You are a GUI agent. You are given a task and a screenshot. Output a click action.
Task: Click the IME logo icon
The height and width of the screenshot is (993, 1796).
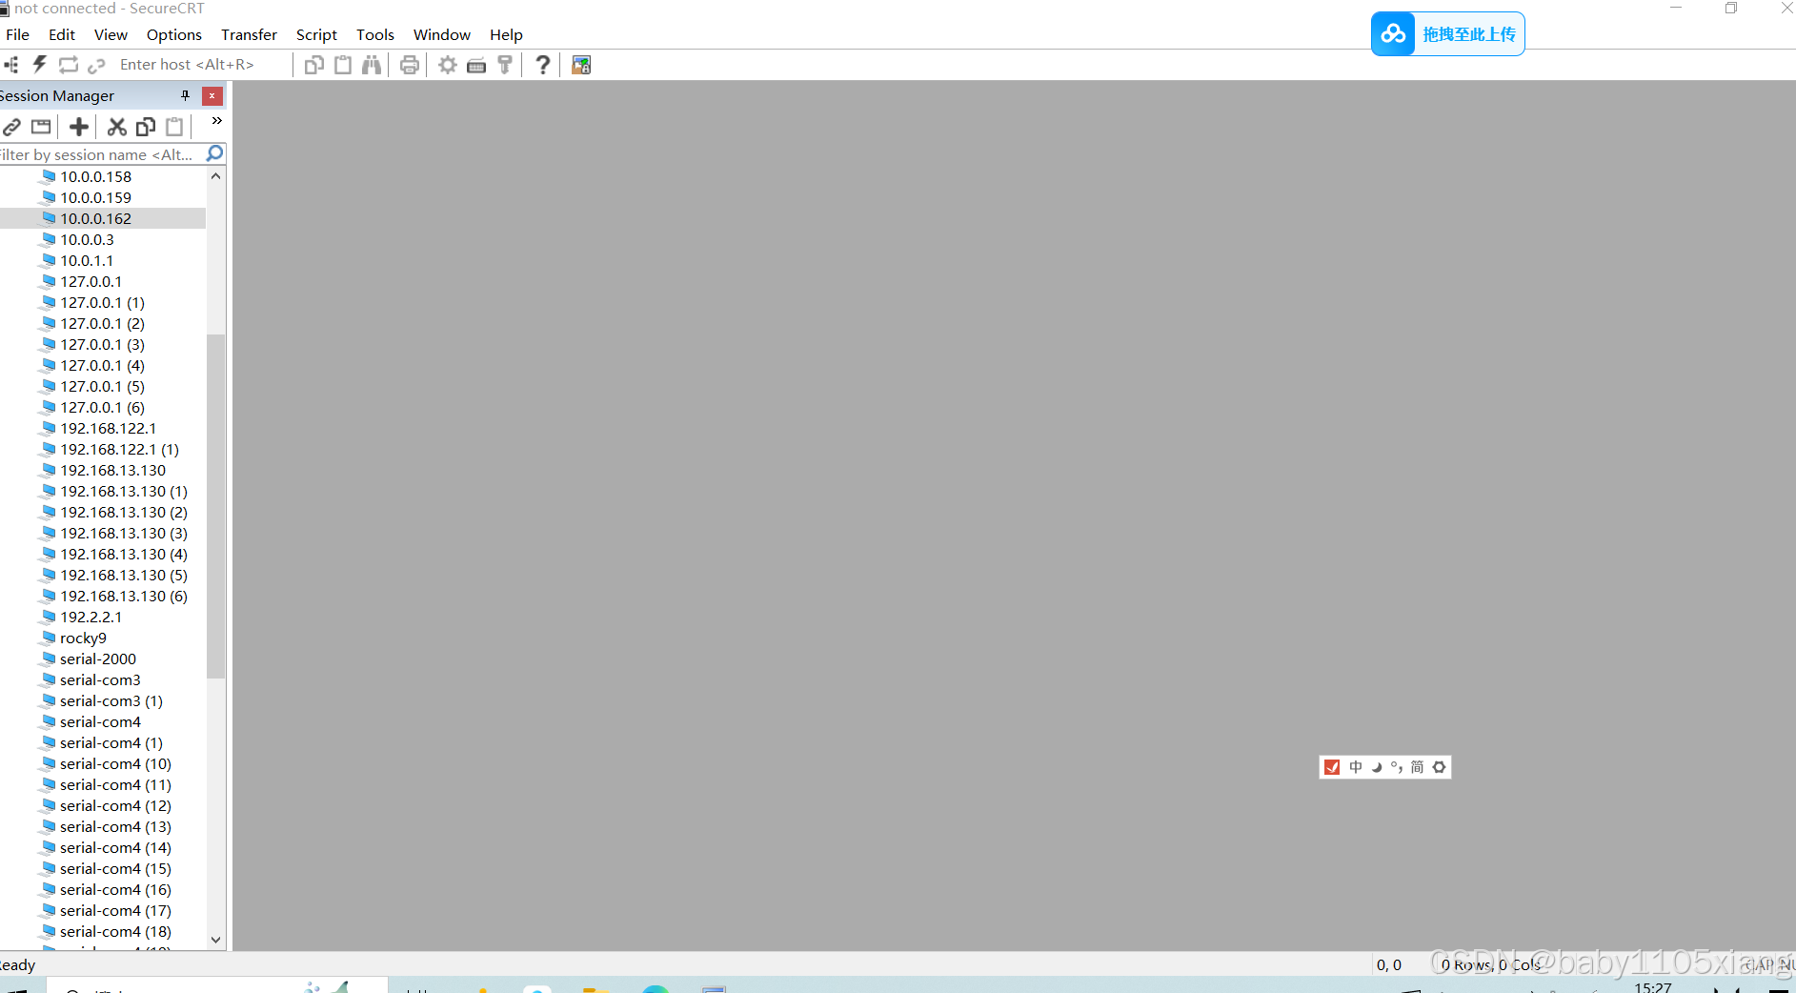[x=1333, y=767]
